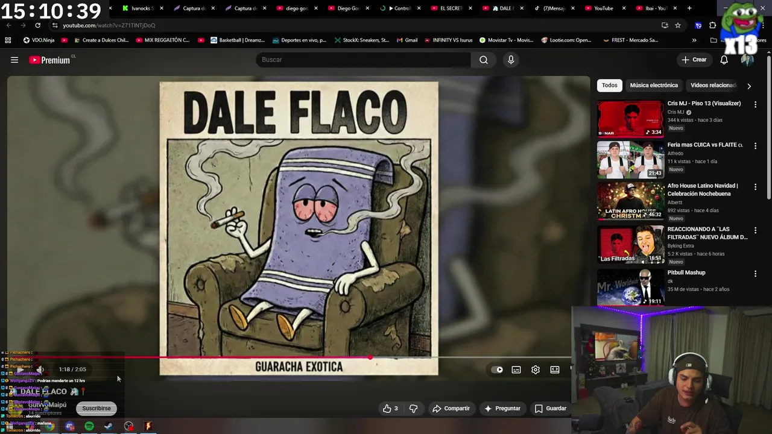Bookmark this page with the star
The height and width of the screenshot is (434, 772).
[x=678, y=25]
